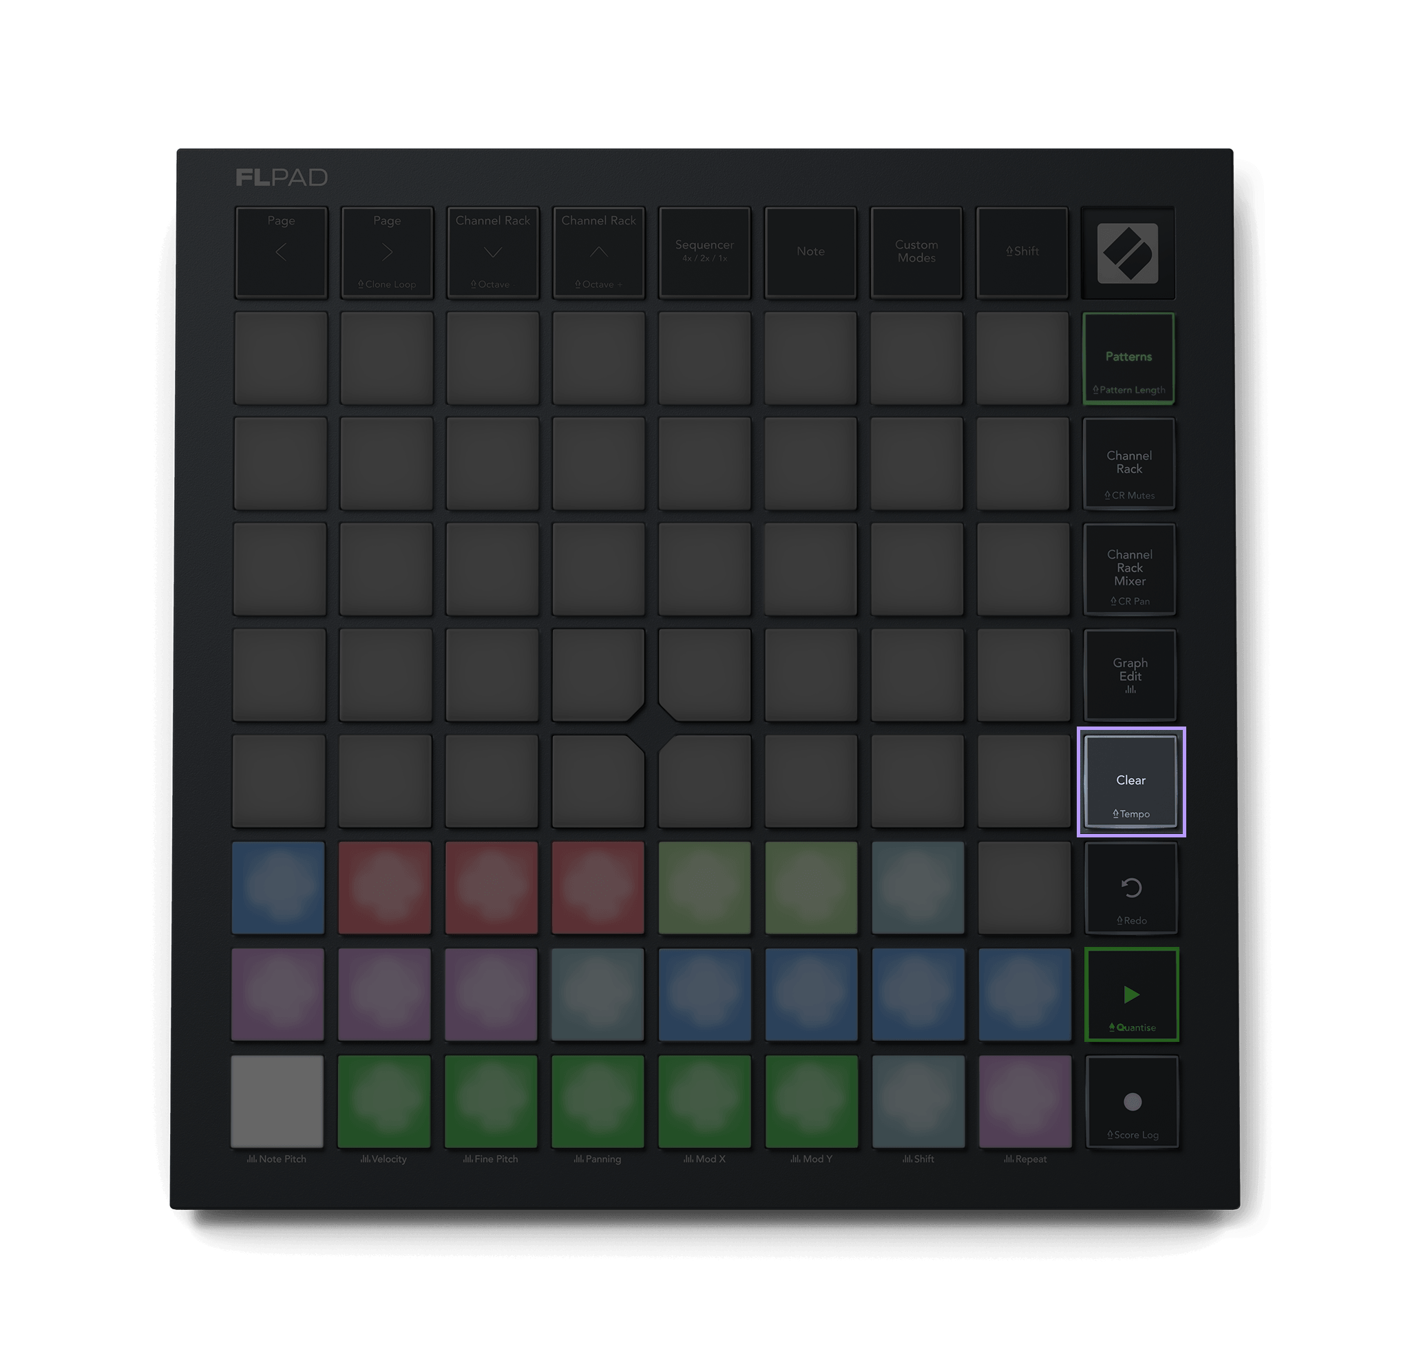
Task: Tap the unlit pad directly left of the Patterns button
Action: (x=1022, y=357)
